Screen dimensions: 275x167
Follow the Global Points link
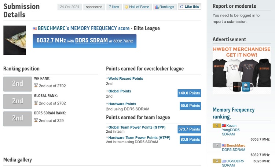120,91
